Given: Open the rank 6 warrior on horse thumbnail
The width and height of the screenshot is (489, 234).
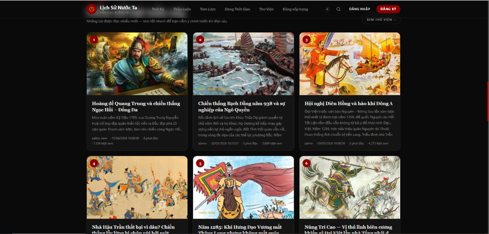Looking at the screenshot, I should (x=350, y=187).
